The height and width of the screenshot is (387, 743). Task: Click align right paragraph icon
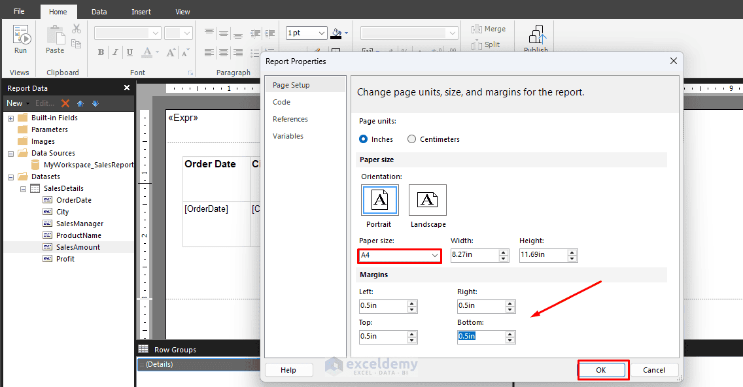pos(238,52)
